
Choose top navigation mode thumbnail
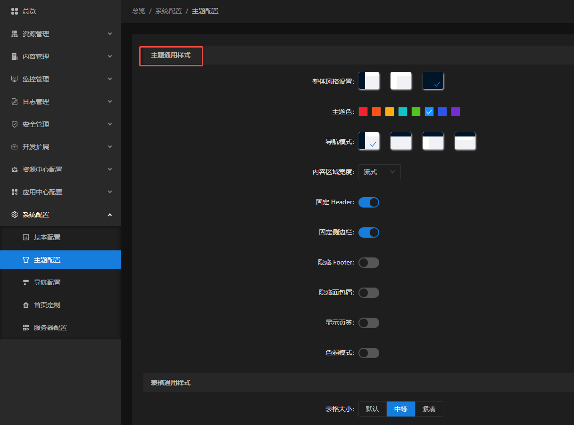point(401,141)
